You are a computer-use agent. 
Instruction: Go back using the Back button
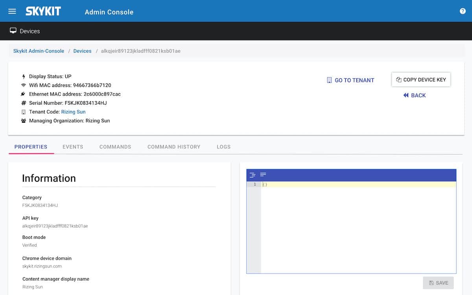(415, 95)
